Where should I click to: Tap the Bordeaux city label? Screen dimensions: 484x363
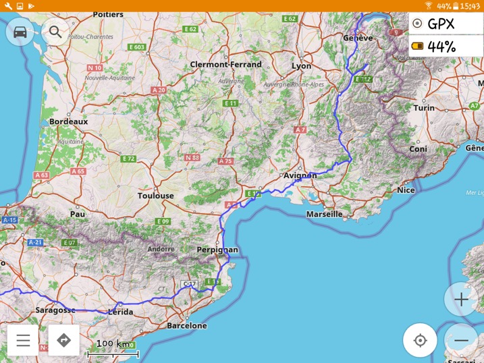(x=68, y=121)
